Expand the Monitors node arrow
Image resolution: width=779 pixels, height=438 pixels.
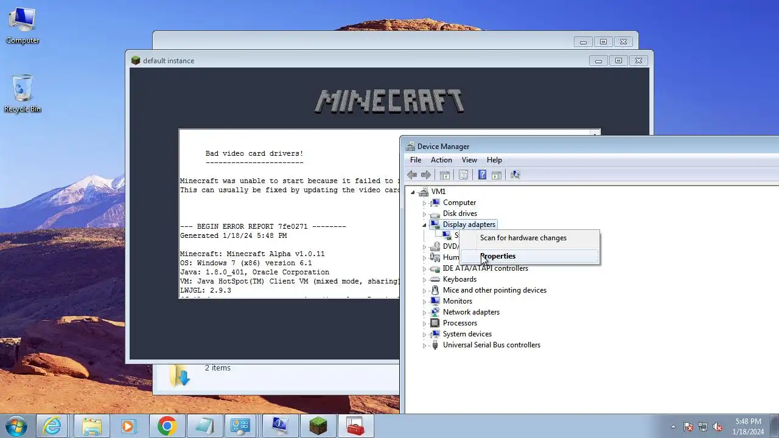coord(424,302)
